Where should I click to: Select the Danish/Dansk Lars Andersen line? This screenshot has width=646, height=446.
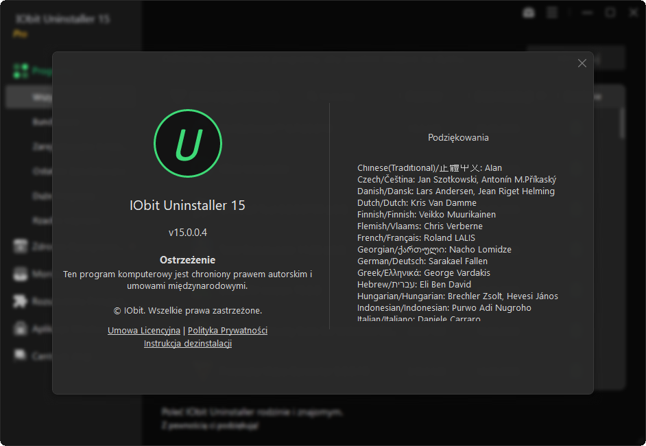tap(455, 191)
